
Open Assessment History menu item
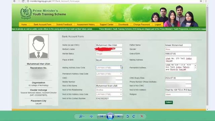86,25
